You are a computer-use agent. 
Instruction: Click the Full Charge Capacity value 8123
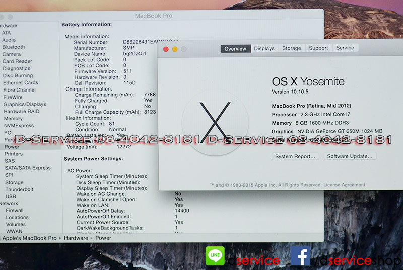click(x=150, y=112)
